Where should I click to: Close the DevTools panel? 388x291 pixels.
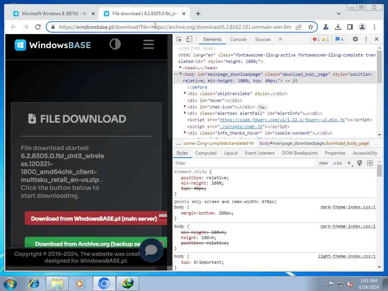[x=377, y=39]
